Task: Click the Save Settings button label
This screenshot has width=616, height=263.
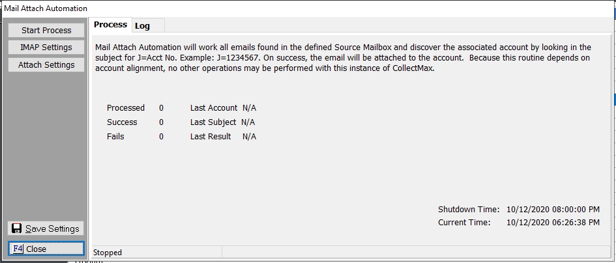Action: pos(52,229)
